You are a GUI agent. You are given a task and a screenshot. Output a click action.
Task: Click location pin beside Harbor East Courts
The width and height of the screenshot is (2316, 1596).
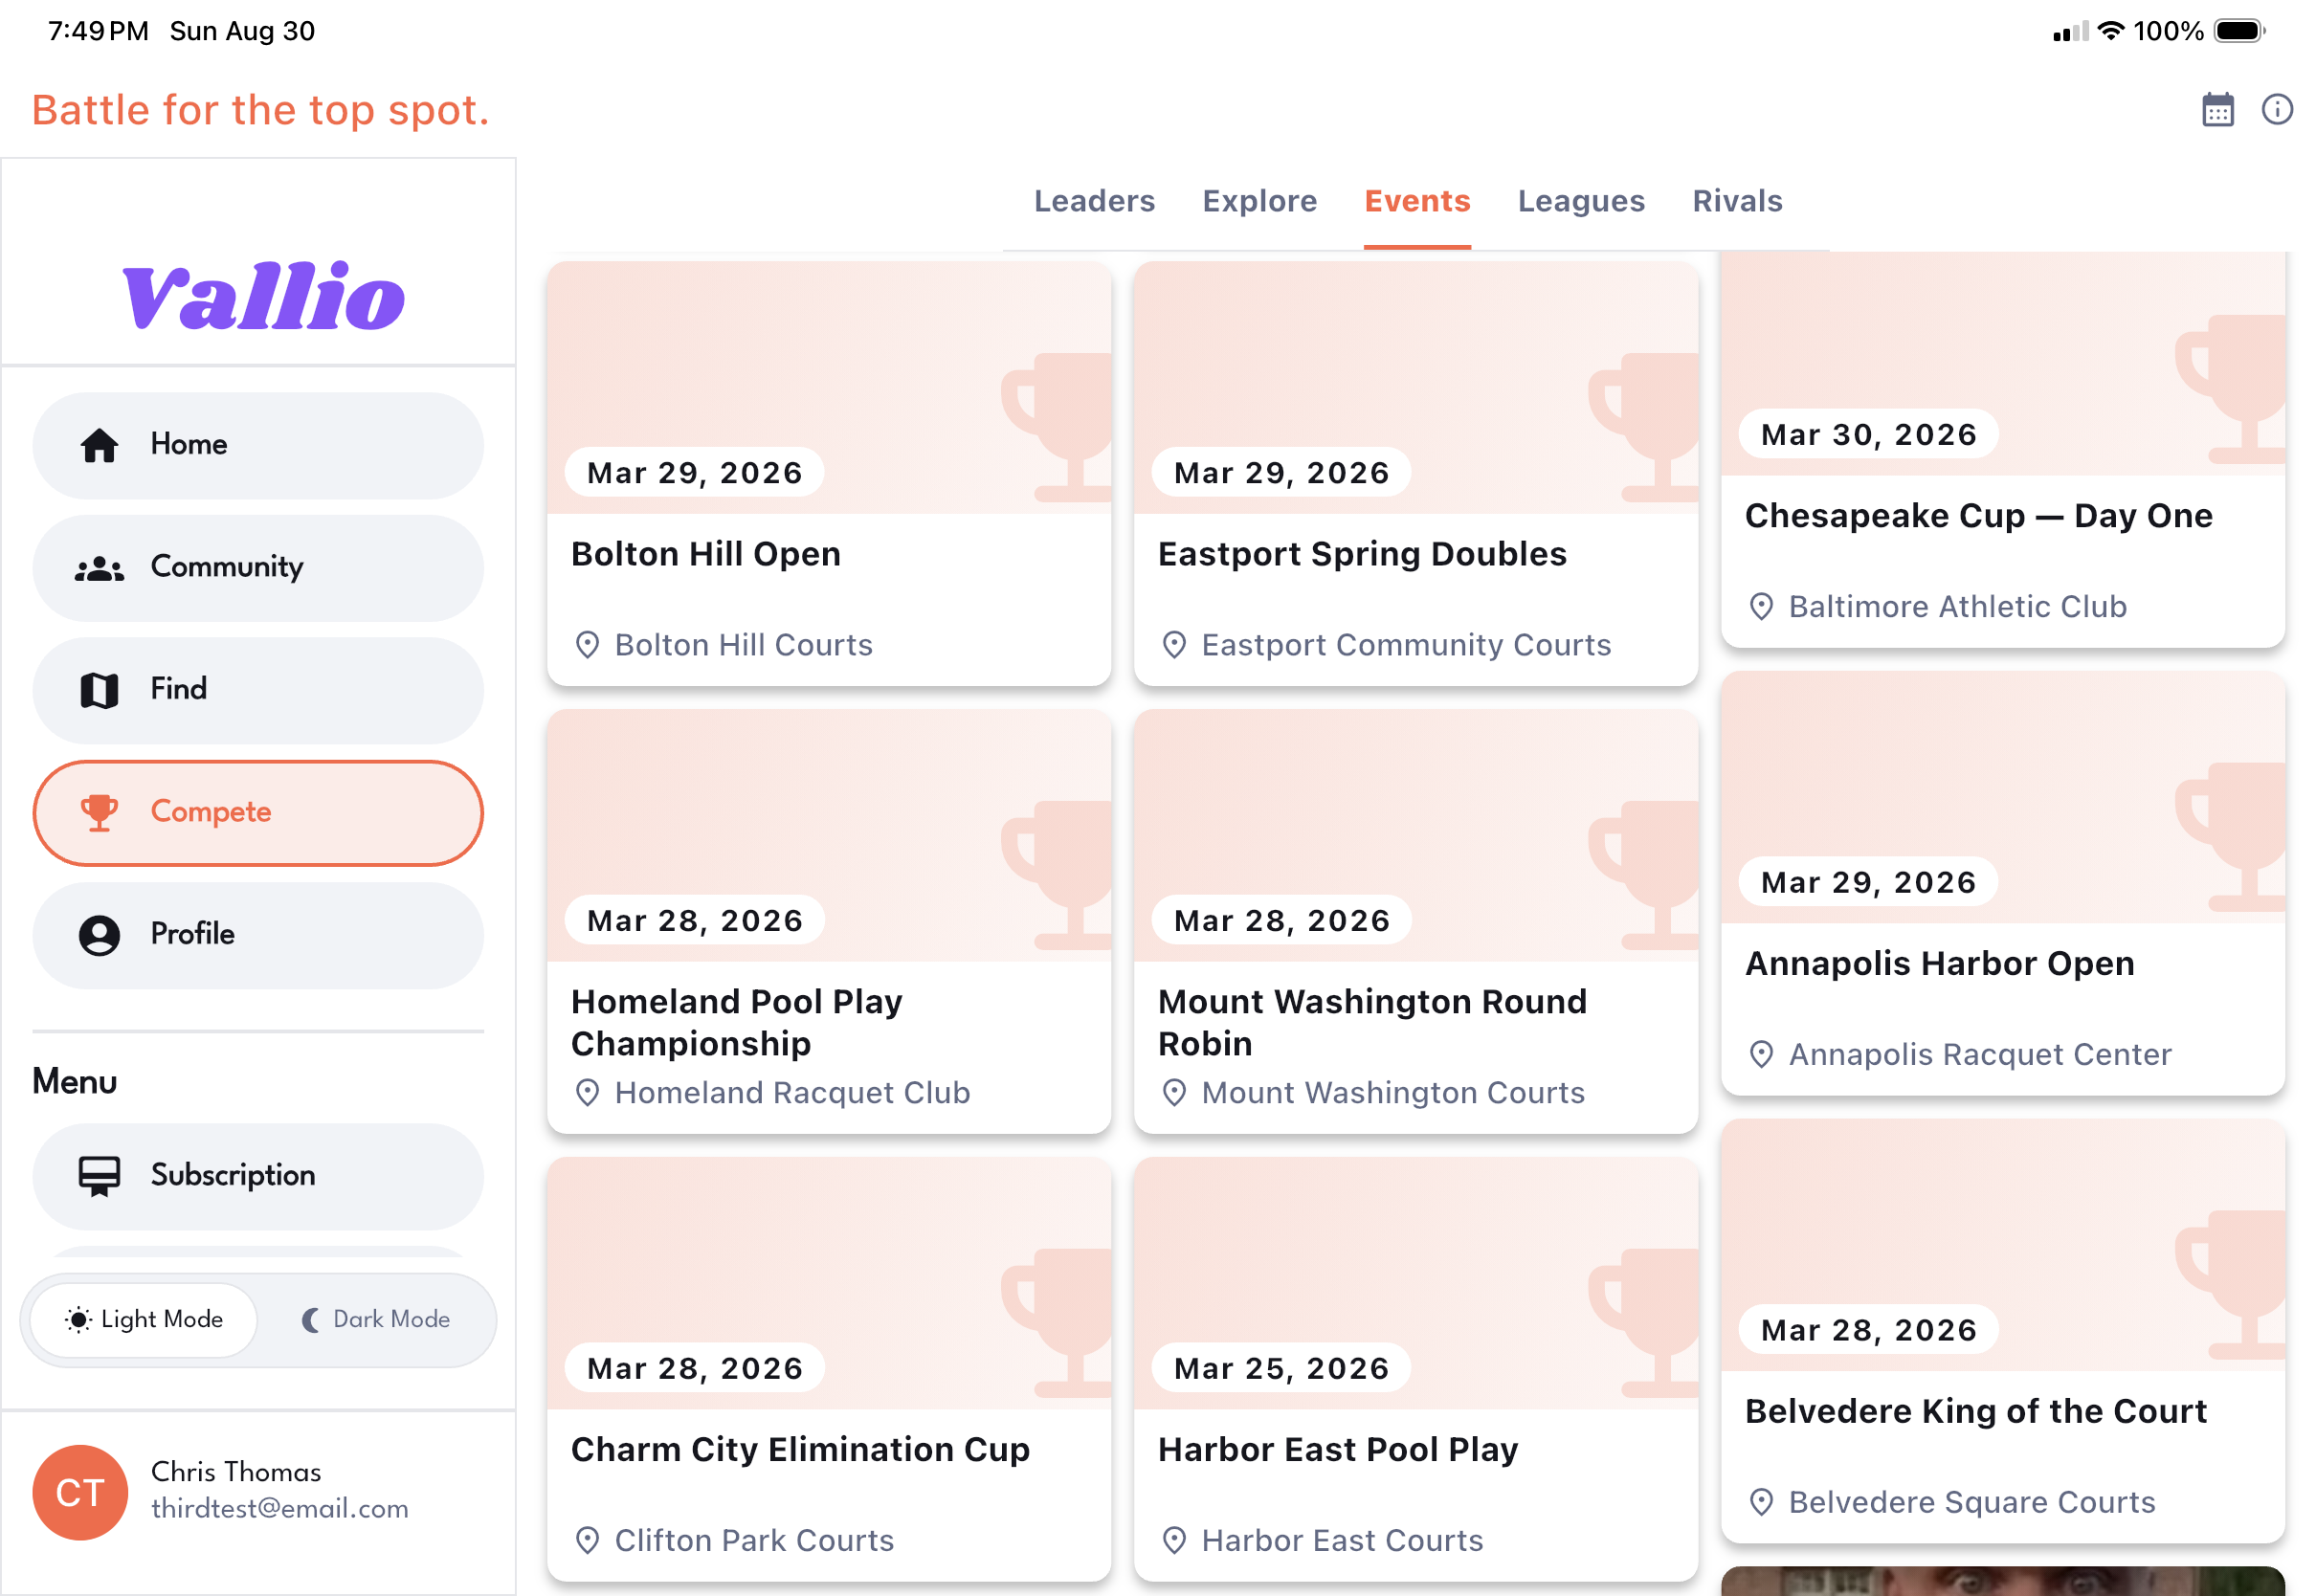1174,1540
